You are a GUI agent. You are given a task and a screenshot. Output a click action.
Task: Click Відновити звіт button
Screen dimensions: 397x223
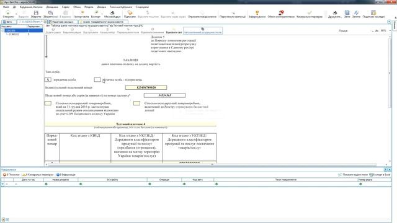pyautogui.click(x=174, y=31)
